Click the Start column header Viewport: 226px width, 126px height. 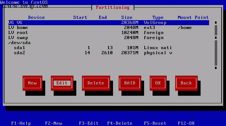(x=80, y=18)
